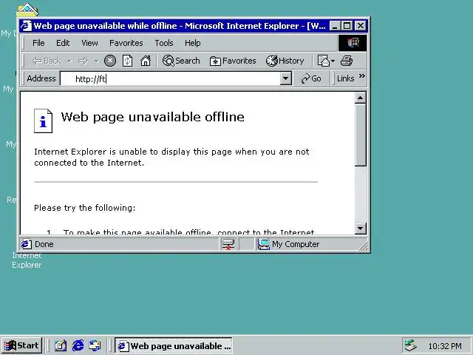Click the info icon on the error page
Screen dimensions: 473x355
43,121
